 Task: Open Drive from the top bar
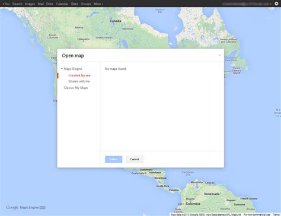(x=50, y=4)
